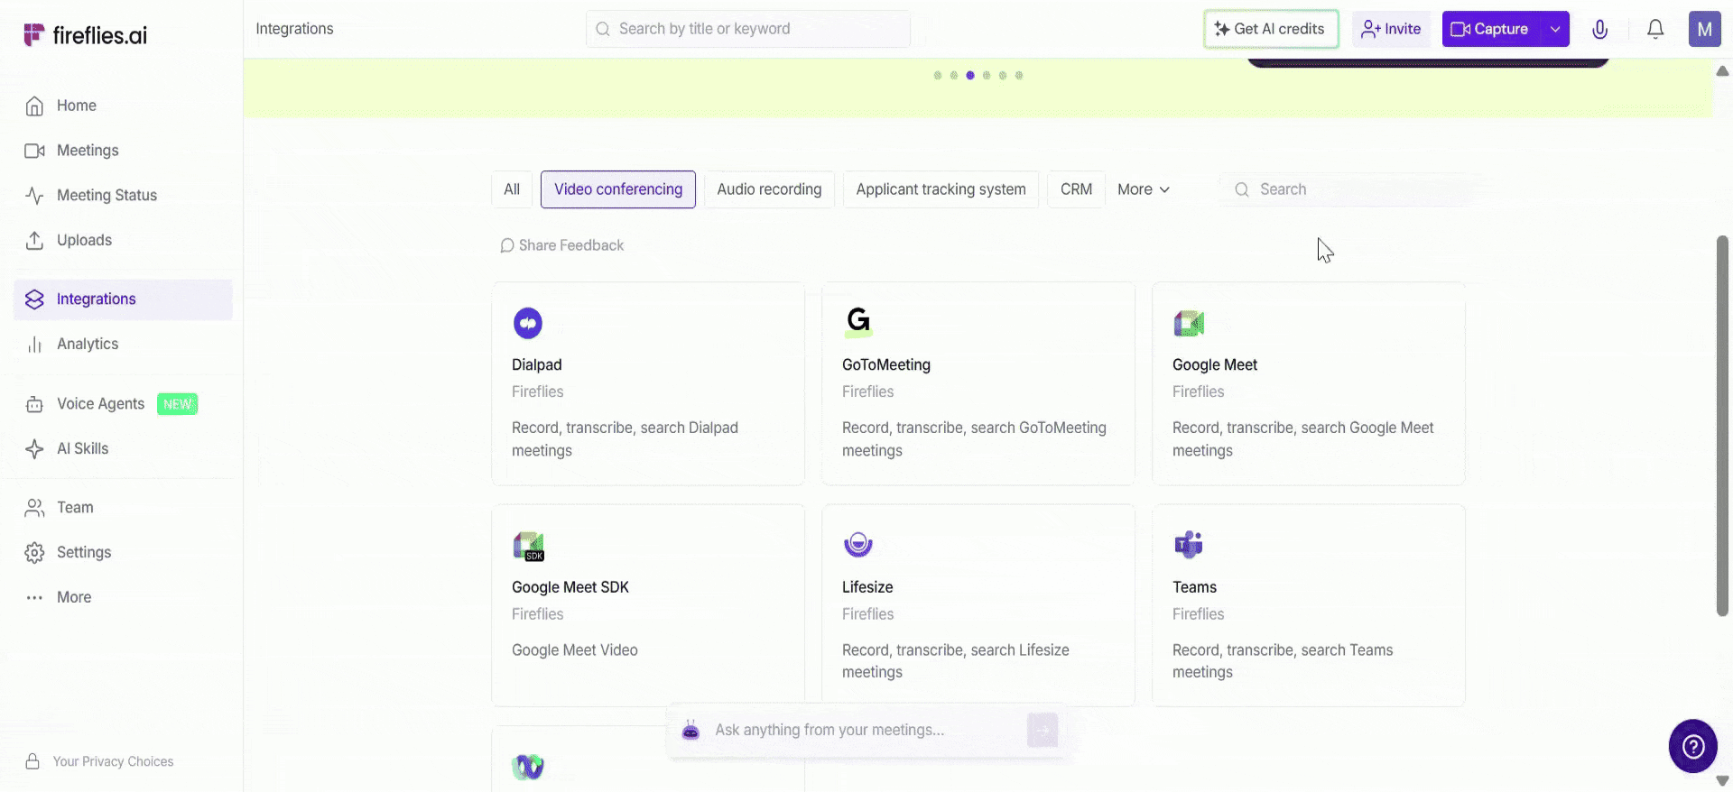Click the fireflies.ai logo
The width and height of the screenshot is (1733, 792).
click(85, 35)
